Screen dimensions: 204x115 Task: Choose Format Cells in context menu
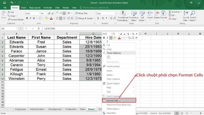pos(119,100)
